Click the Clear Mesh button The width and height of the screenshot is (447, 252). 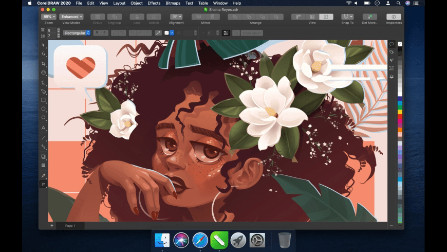coord(251,33)
